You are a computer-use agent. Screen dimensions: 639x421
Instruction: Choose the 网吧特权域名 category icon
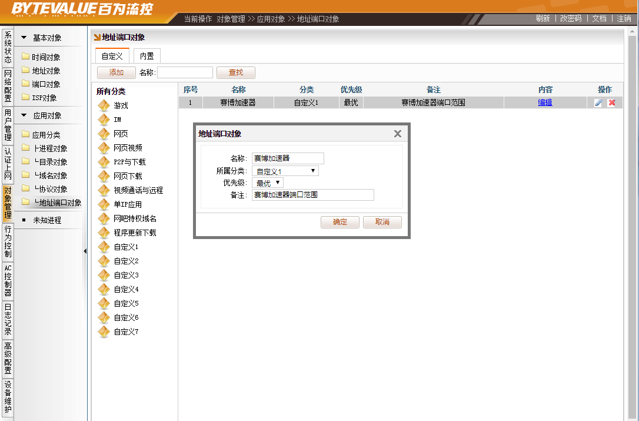104,219
